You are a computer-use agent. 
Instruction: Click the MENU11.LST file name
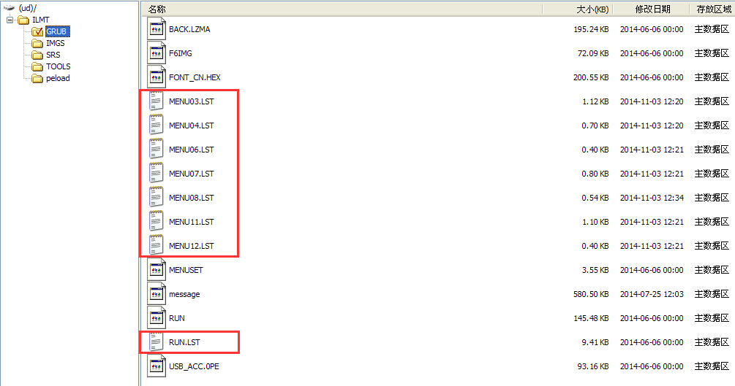192,222
